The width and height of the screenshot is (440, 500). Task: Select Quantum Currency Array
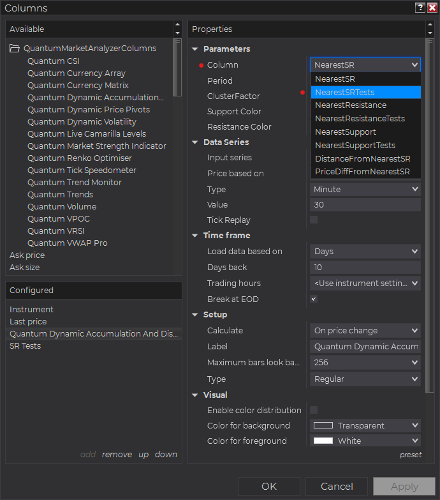point(77,73)
